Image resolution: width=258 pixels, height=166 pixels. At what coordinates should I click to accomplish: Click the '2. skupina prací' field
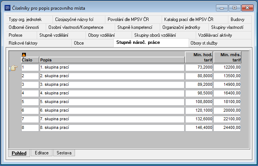[x=112, y=76]
